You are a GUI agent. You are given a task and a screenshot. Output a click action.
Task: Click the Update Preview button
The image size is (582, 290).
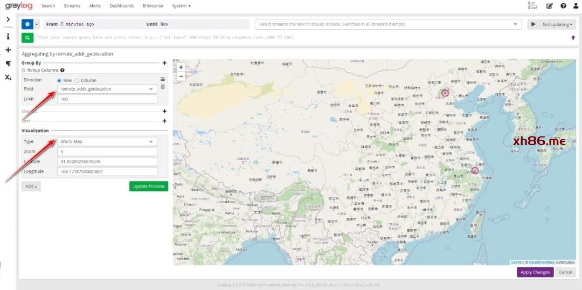click(148, 186)
